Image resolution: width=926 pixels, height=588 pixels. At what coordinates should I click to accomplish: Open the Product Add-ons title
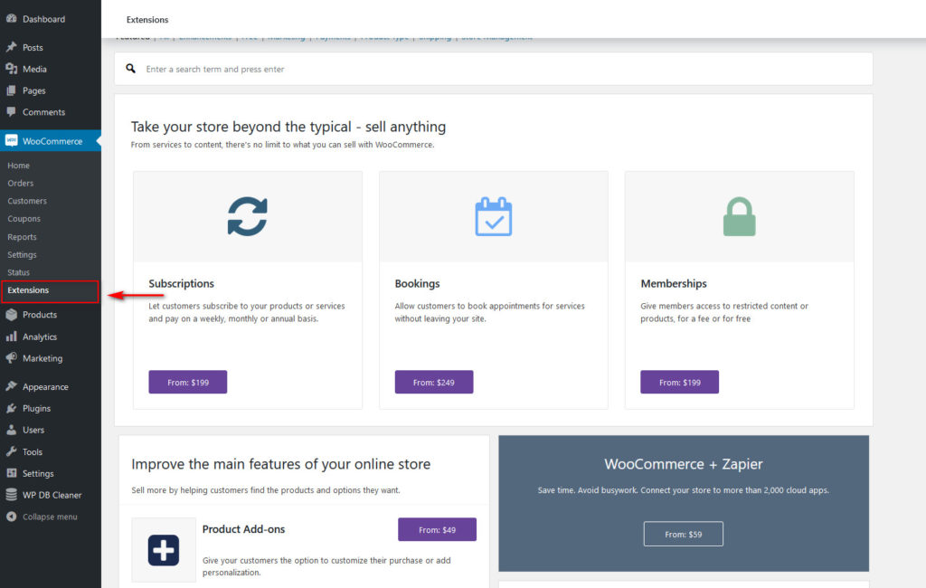point(243,529)
